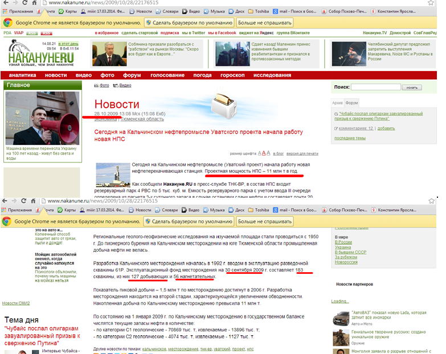Click the reload icon in the upper browser window
Image resolution: width=446 pixels, height=354 pixels.
tap(24, 2)
